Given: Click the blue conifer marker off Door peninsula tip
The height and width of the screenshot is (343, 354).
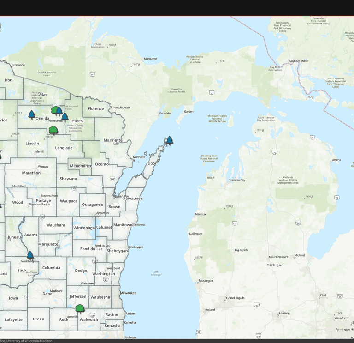Looking at the screenshot, I should 169,141.
